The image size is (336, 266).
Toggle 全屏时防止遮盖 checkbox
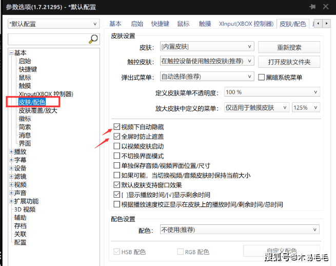pos(116,137)
